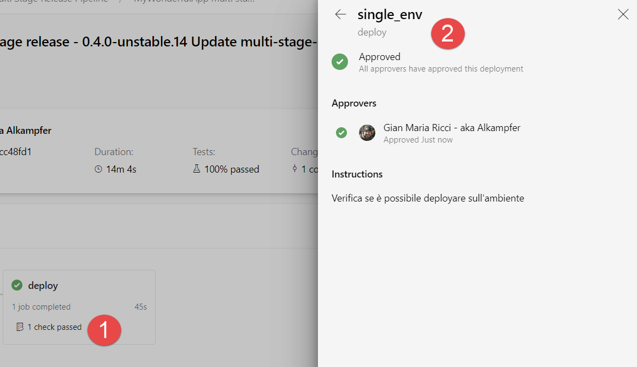Click the back arrow beside single_env
This screenshot has height=367, width=637.
coord(340,14)
